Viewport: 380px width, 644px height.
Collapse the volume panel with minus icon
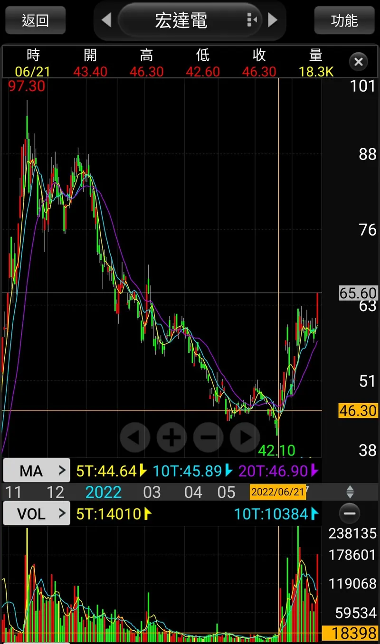(x=350, y=513)
